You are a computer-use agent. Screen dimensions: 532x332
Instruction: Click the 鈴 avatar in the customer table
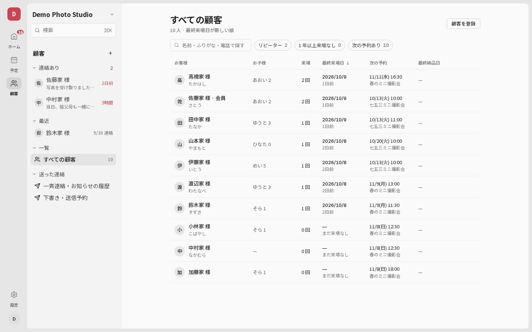(x=180, y=208)
